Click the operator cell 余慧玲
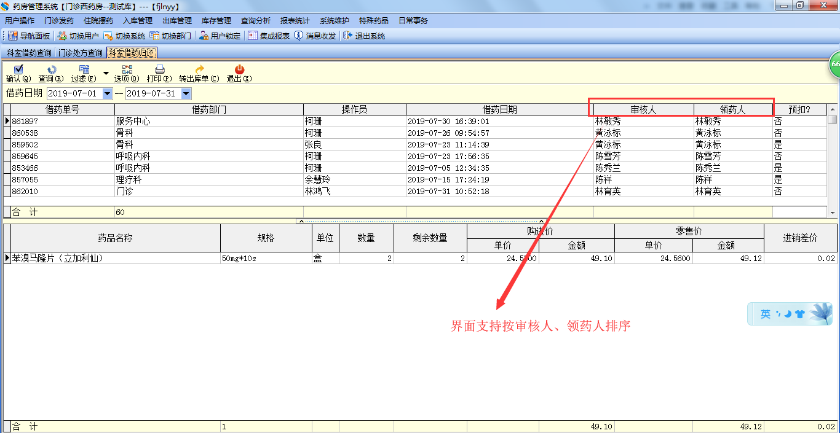The image size is (840, 433). 355,179
